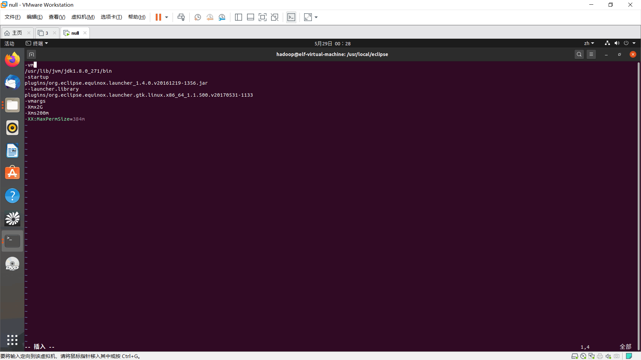Expand the stretch display dropdown arrow

316,17
